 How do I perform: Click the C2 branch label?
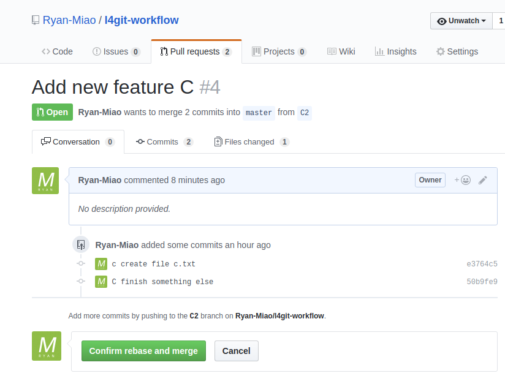[x=305, y=113]
